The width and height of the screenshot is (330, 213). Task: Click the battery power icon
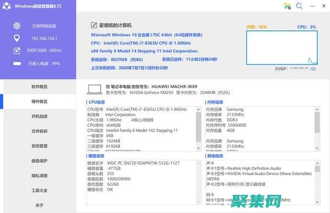pyautogui.click(x=17, y=64)
